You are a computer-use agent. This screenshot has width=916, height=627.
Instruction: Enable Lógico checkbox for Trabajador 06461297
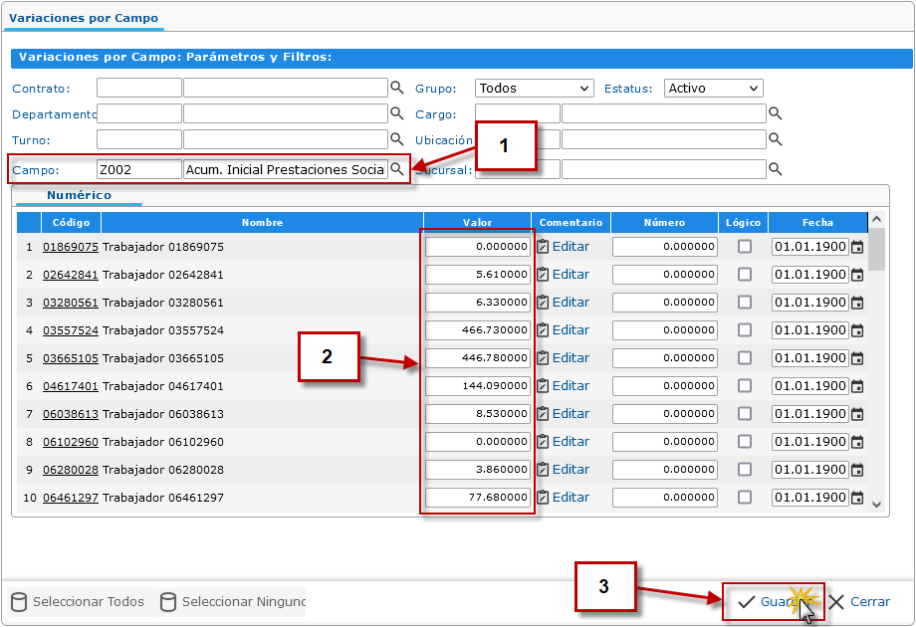tap(745, 498)
